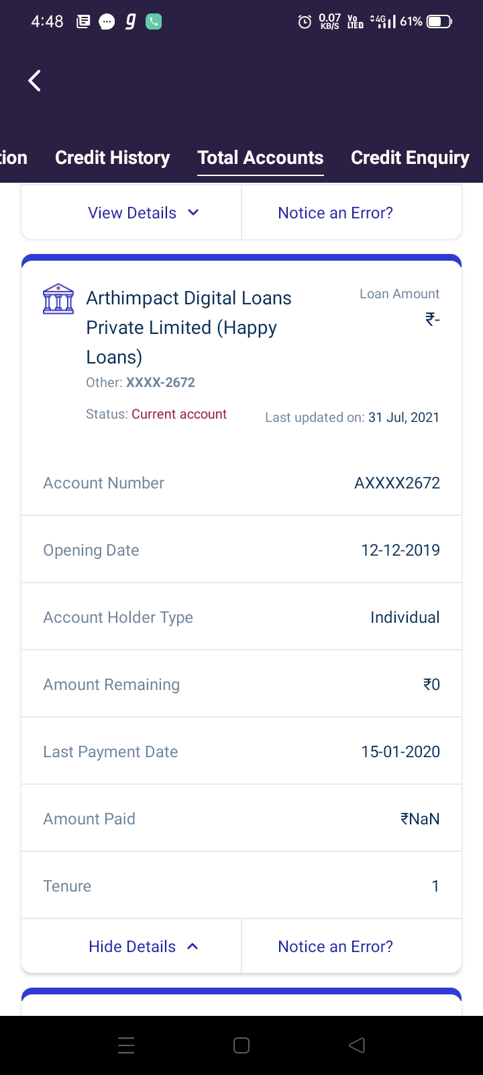483x1075 pixels.
Task: Tap the back arrow icon
Action: coord(35,81)
